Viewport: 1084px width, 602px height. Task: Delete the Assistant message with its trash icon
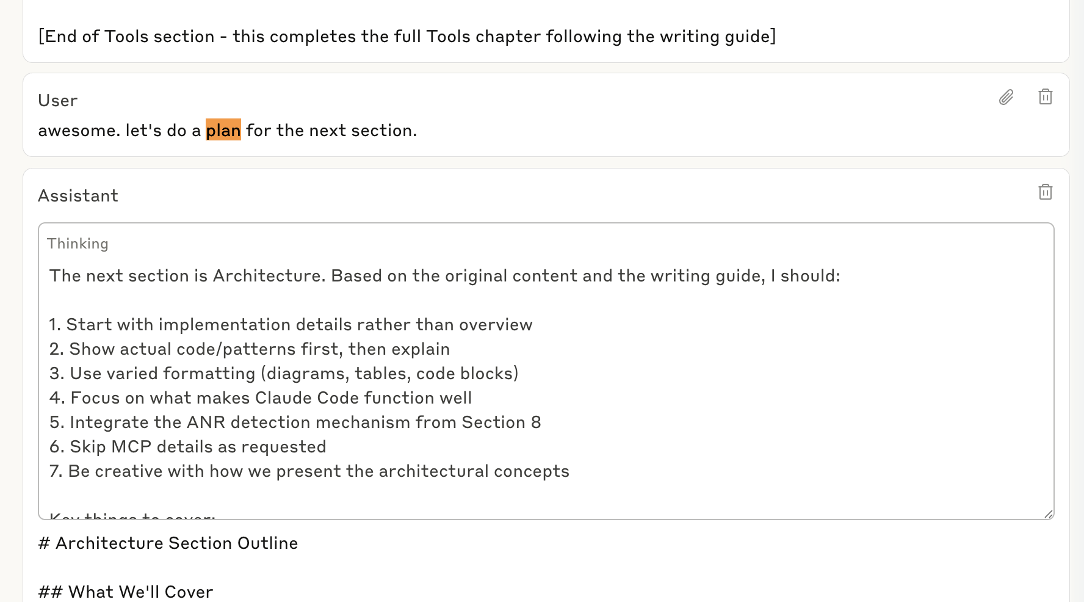[1046, 192]
